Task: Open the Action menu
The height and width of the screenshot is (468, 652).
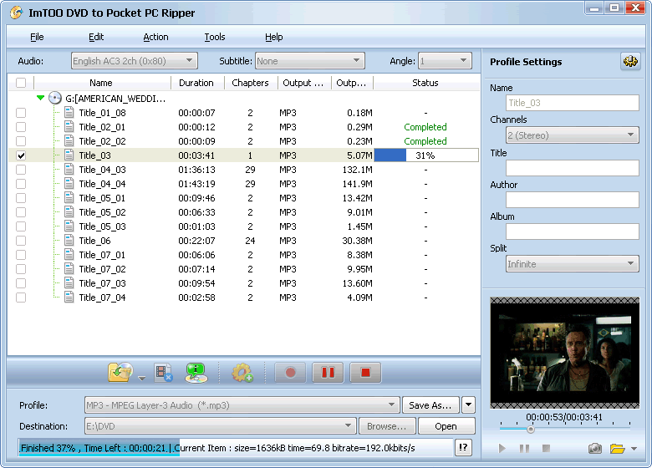Action: click(x=155, y=37)
